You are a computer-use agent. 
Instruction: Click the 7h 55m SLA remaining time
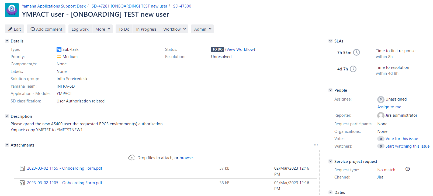pos(344,53)
